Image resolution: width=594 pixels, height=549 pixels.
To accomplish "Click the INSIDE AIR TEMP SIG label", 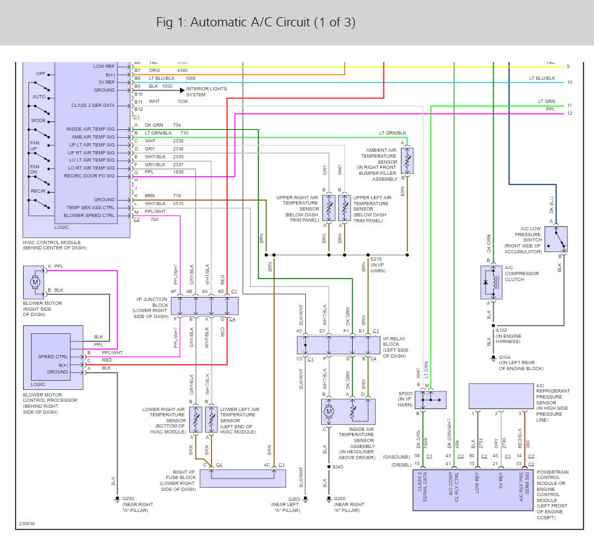I will (x=90, y=129).
